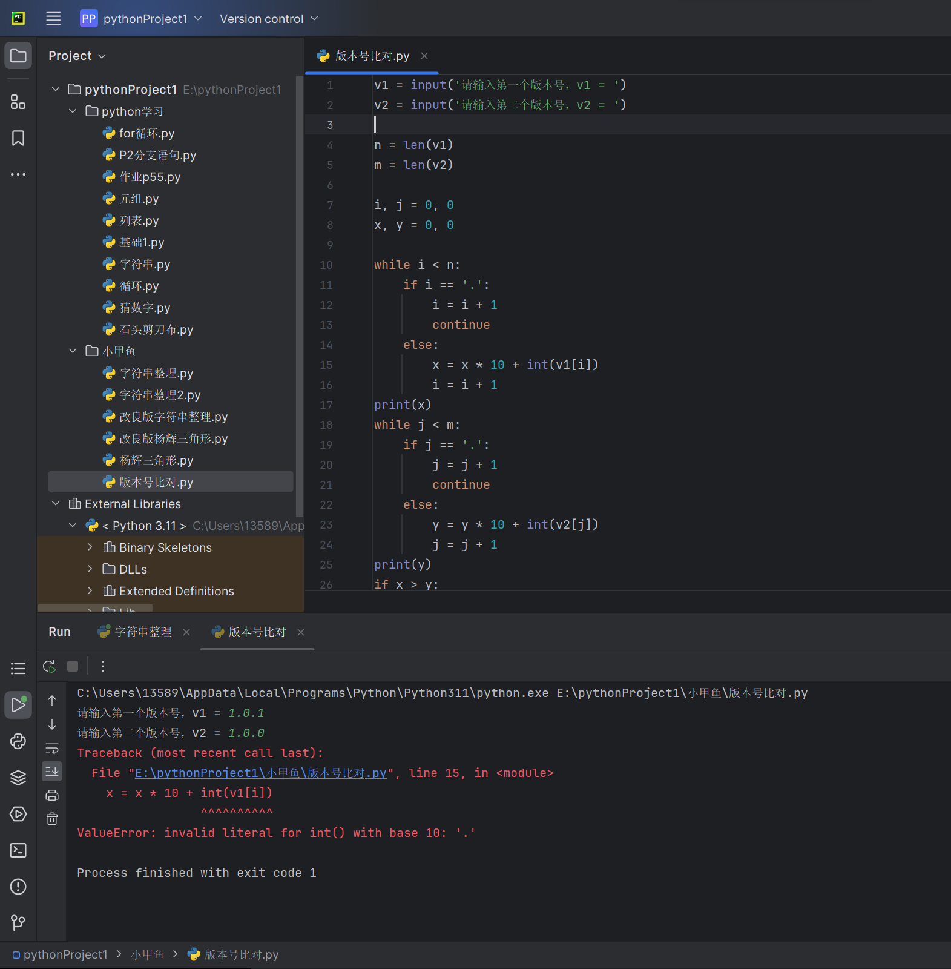The image size is (951, 969).
Task: Open the traceback file link 版本号比对.py
Action: [x=260, y=773]
